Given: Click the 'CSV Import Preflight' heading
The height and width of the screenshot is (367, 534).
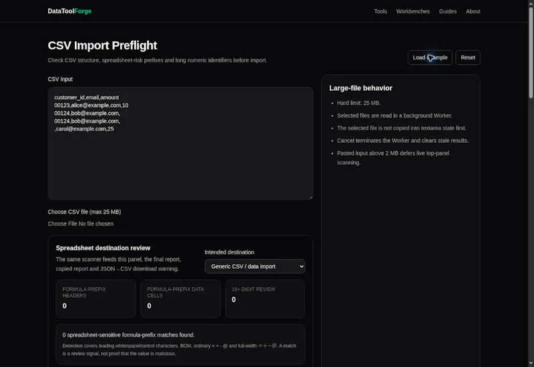Looking at the screenshot, I should (x=102, y=45).
